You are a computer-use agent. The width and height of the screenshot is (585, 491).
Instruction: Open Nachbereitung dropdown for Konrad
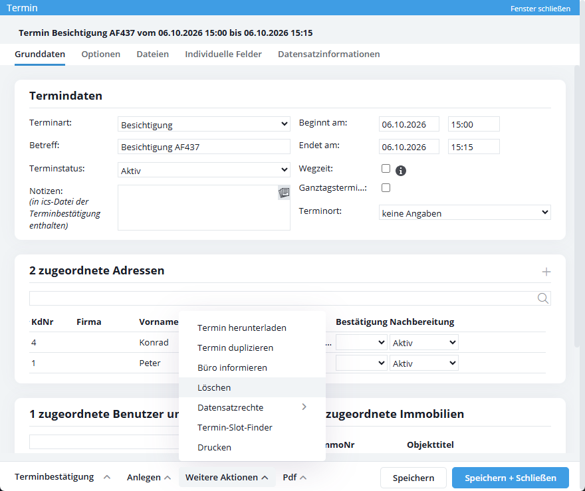point(424,343)
